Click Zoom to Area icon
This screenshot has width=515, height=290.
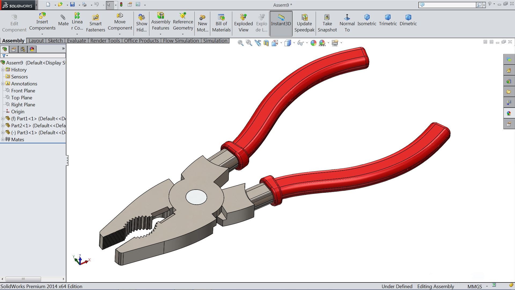(249, 43)
